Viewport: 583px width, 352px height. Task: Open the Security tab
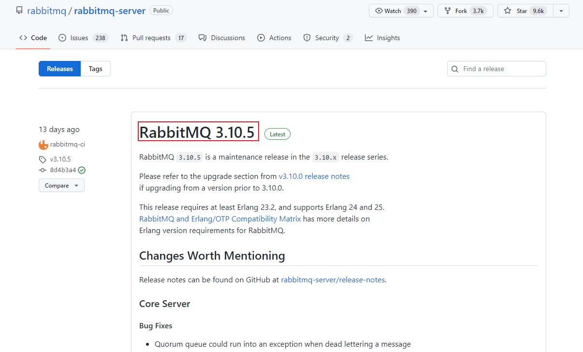point(328,38)
